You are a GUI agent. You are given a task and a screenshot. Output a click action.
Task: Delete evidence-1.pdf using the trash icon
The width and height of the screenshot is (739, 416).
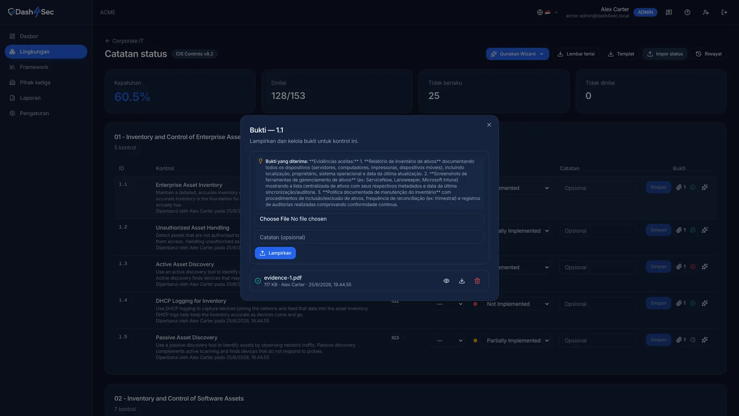[x=477, y=281]
